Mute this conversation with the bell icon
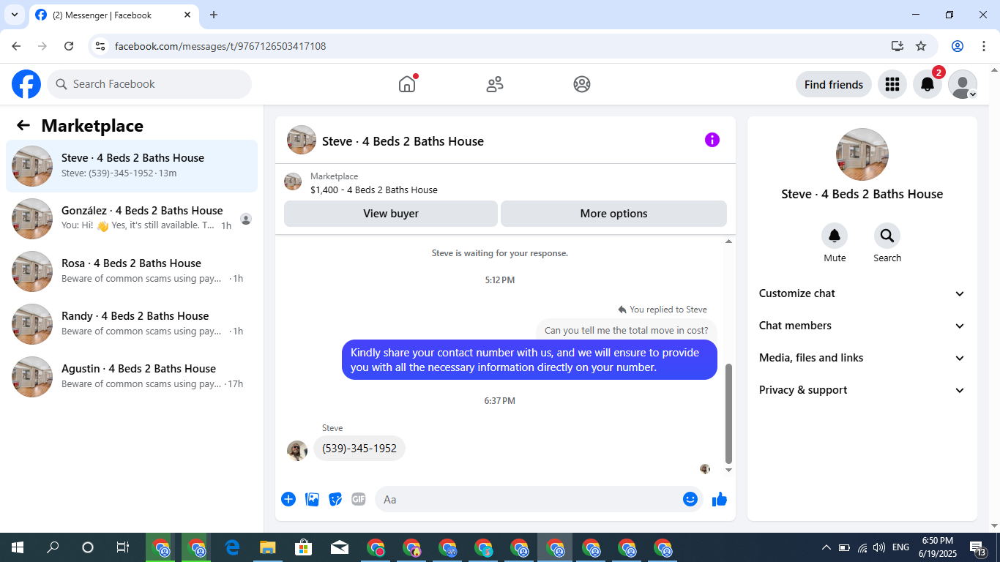Image resolution: width=1000 pixels, height=562 pixels. (x=835, y=236)
